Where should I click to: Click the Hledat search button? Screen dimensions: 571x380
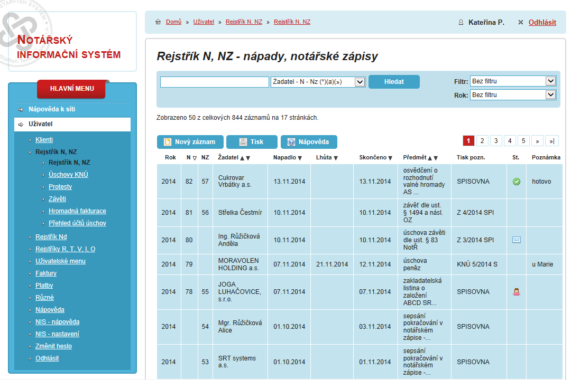tap(394, 82)
